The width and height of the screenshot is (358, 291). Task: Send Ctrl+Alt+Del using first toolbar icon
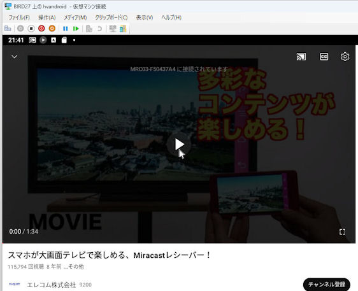8,29
